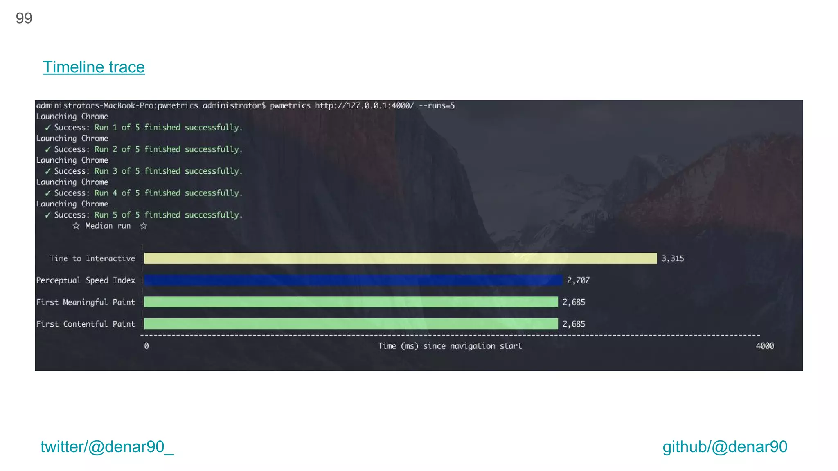Click the 2,685 value beside First Meaningful Paint
This screenshot has width=838, height=471.
pos(574,302)
